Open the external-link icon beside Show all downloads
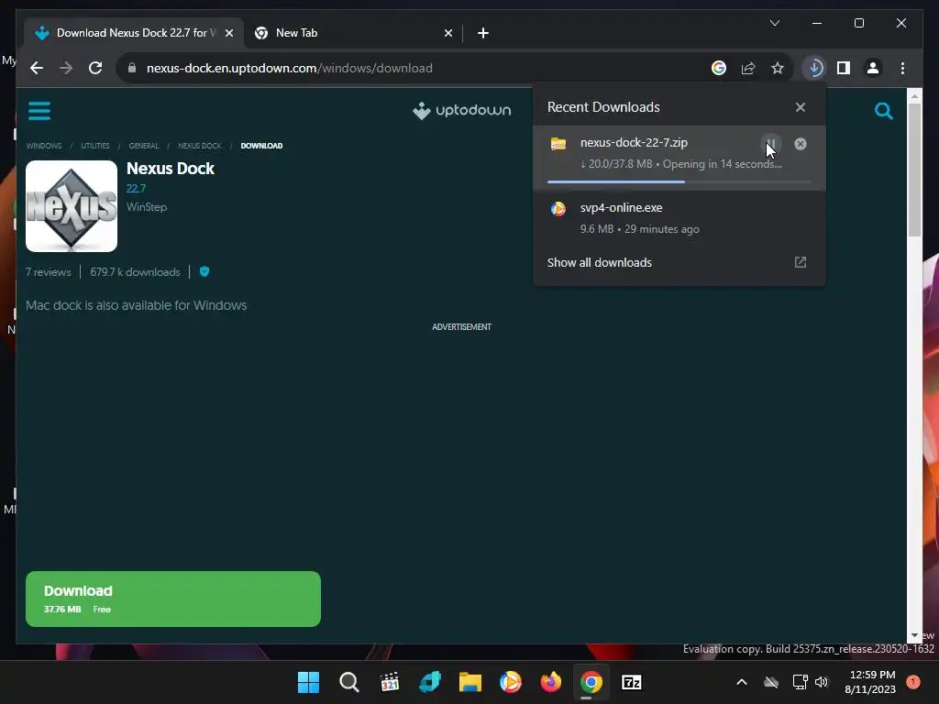This screenshot has height=704, width=939. [800, 262]
